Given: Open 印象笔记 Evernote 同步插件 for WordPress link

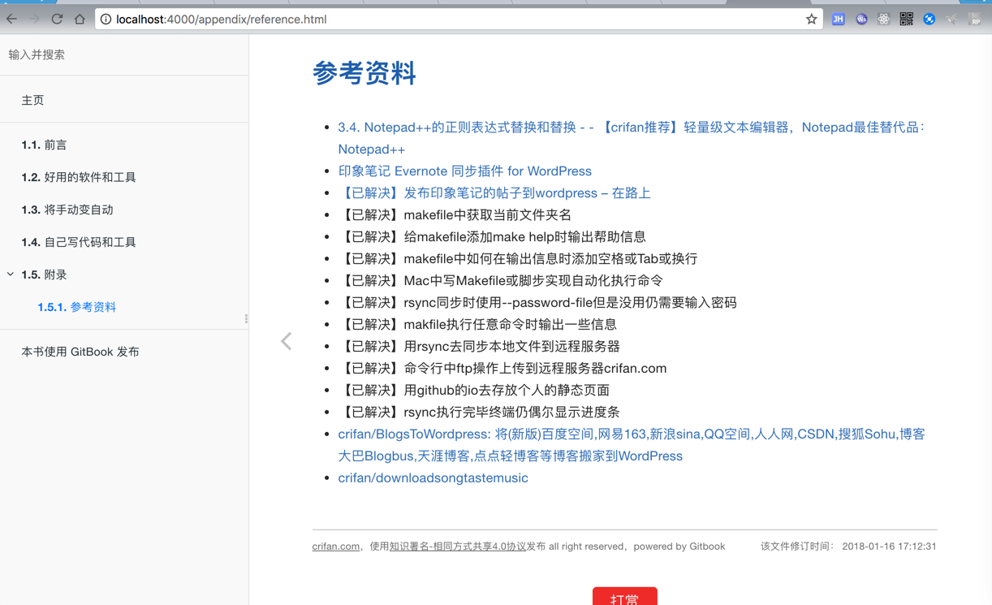Looking at the screenshot, I should (464, 171).
